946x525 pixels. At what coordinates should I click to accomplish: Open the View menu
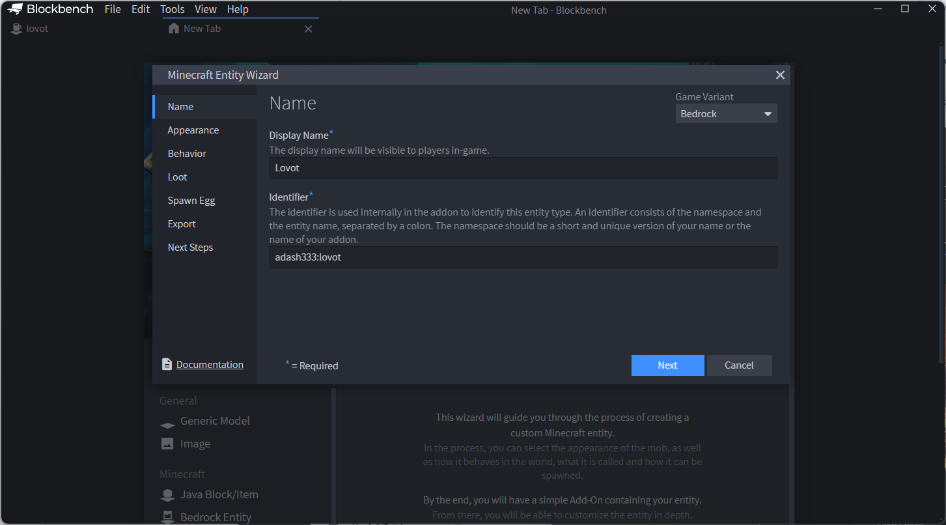point(206,9)
